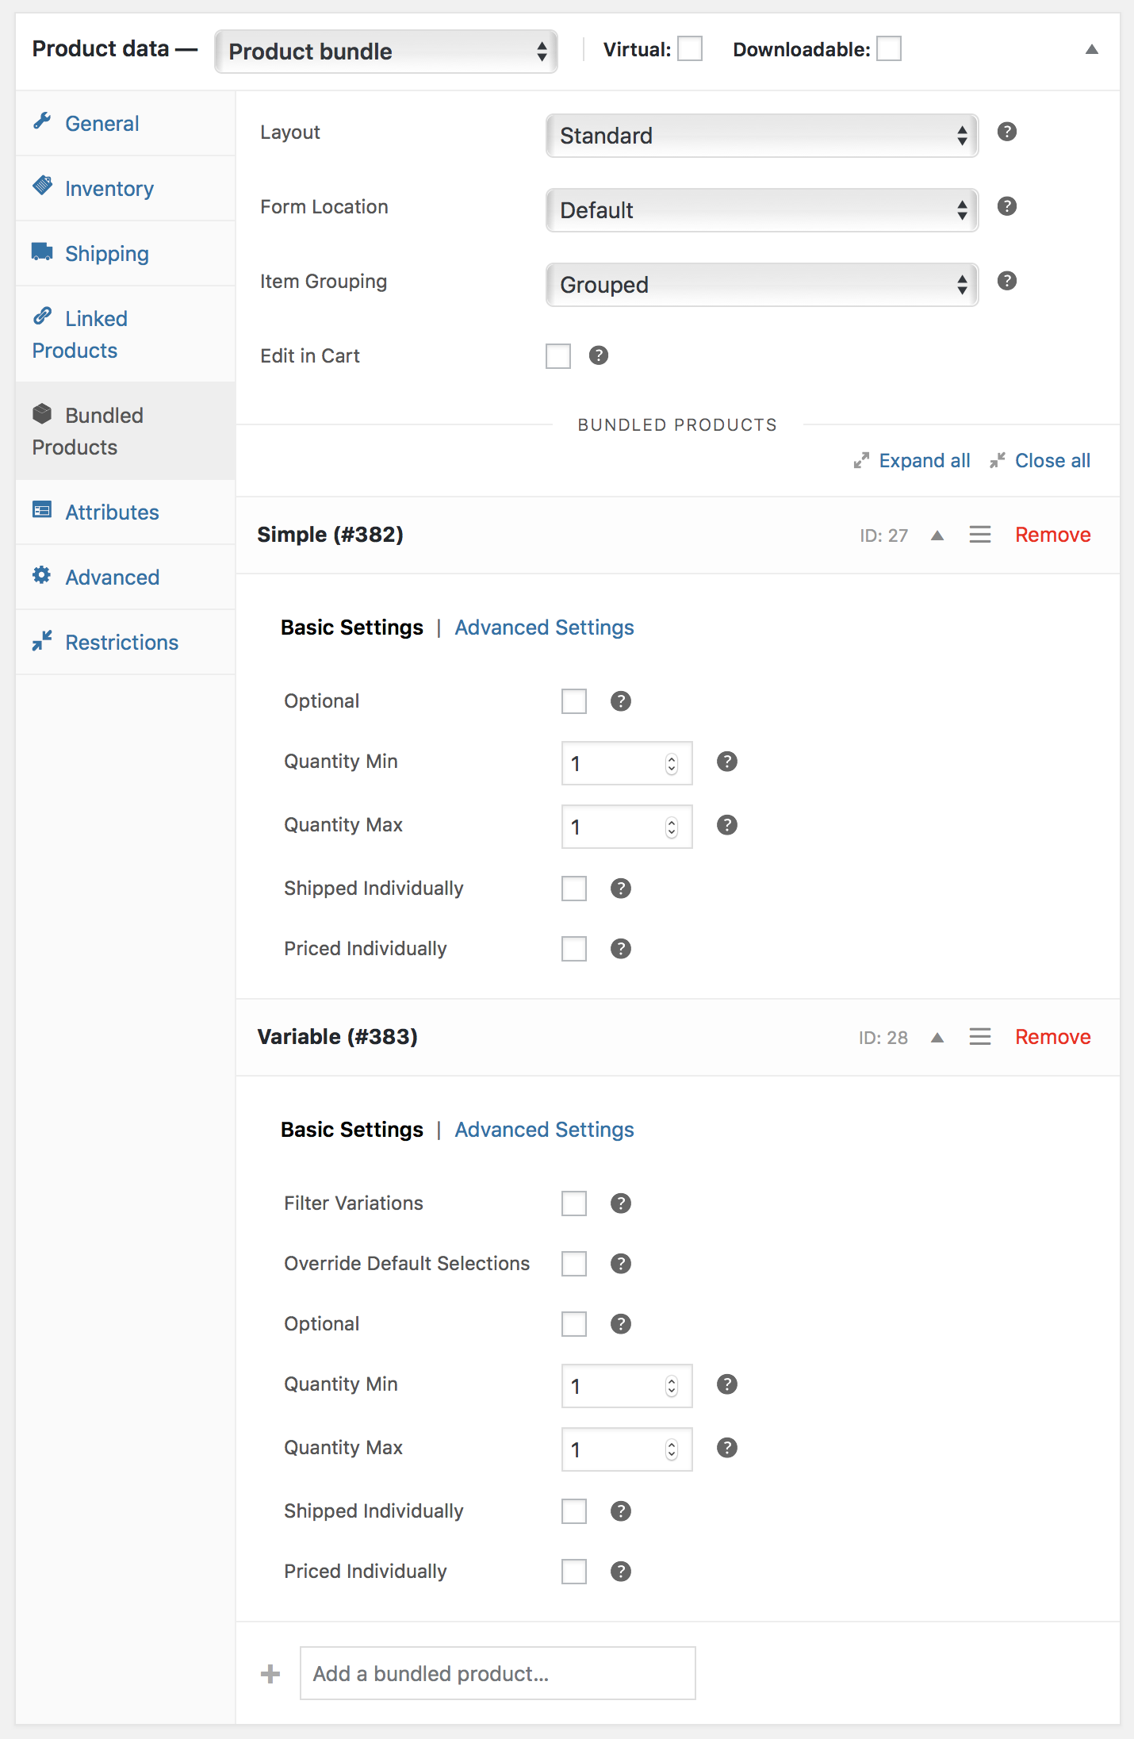Click the help icon for Edit in Cart
The height and width of the screenshot is (1739, 1134).
[x=599, y=355]
